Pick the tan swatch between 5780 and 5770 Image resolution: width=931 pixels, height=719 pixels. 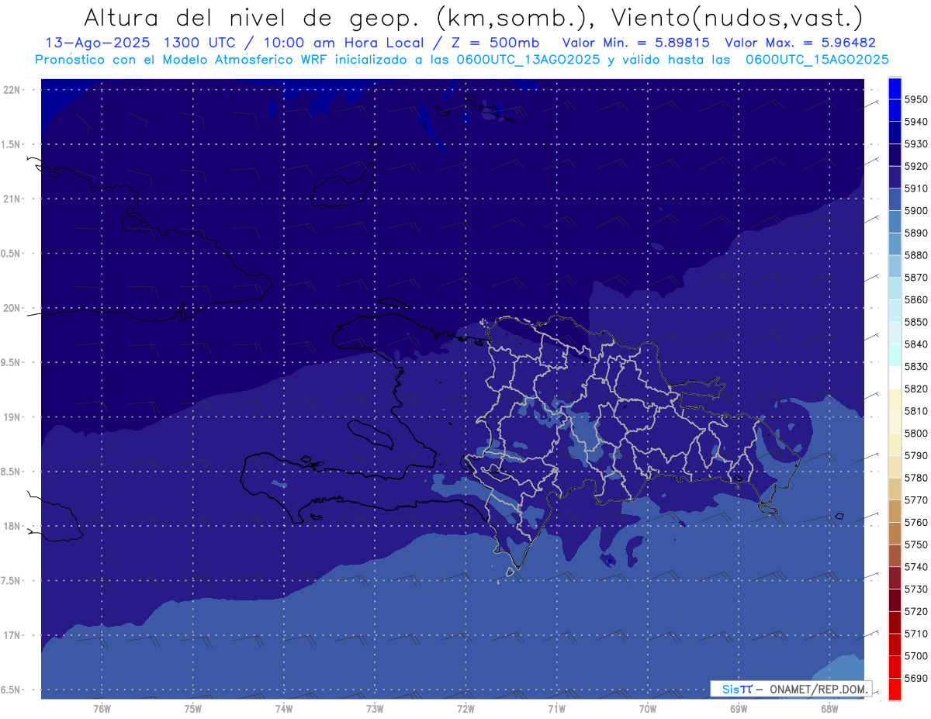894,489
